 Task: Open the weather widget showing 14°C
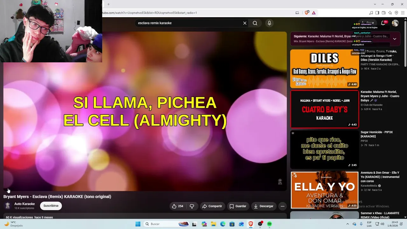tap(13, 224)
